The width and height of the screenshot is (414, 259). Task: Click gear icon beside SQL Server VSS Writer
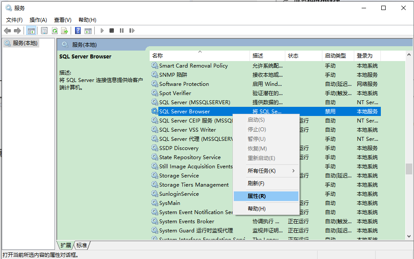(155, 129)
